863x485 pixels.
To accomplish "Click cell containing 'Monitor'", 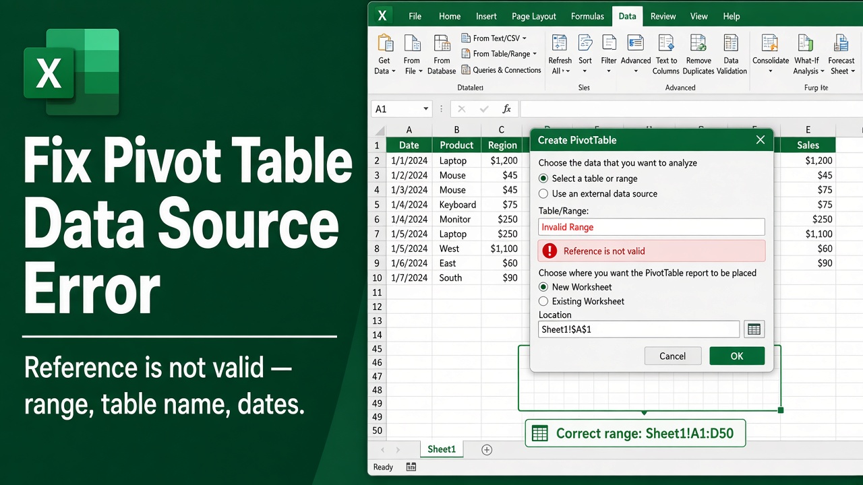I will click(456, 219).
